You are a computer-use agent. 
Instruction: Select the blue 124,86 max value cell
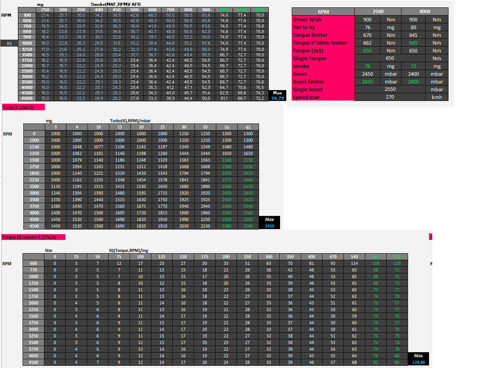coord(419,362)
